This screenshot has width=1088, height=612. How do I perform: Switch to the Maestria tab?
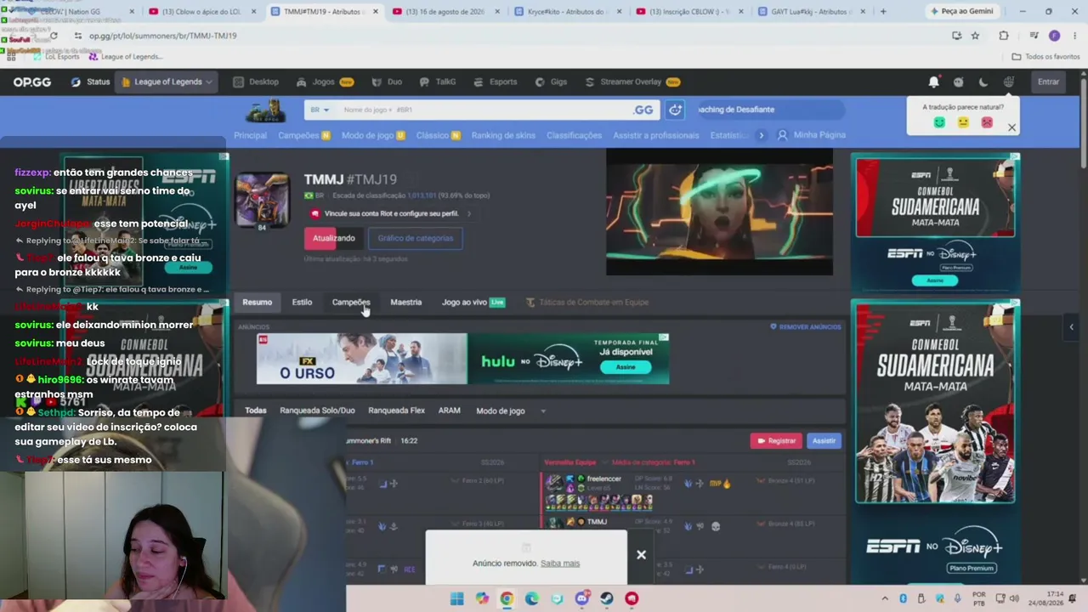point(405,303)
